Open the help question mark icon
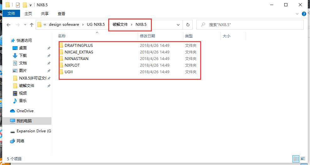This screenshot has width=310, height=165. click(x=304, y=14)
